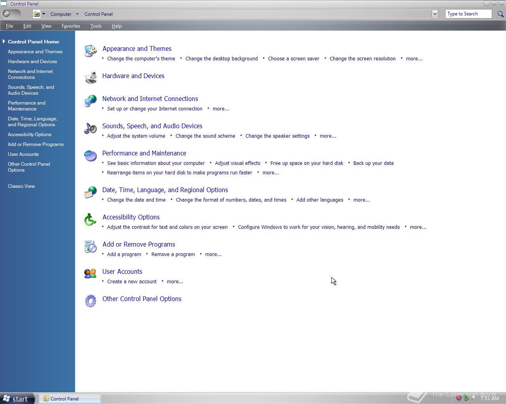Select Control Panel Home in sidebar
This screenshot has width=506, height=404.
[x=34, y=41]
